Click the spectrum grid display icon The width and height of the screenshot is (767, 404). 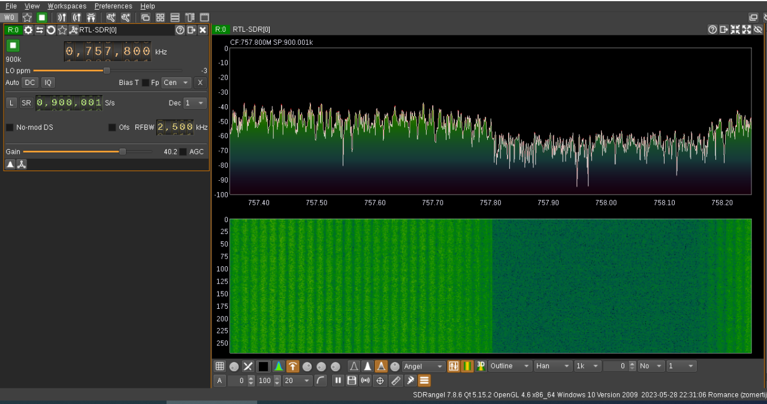point(220,366)
